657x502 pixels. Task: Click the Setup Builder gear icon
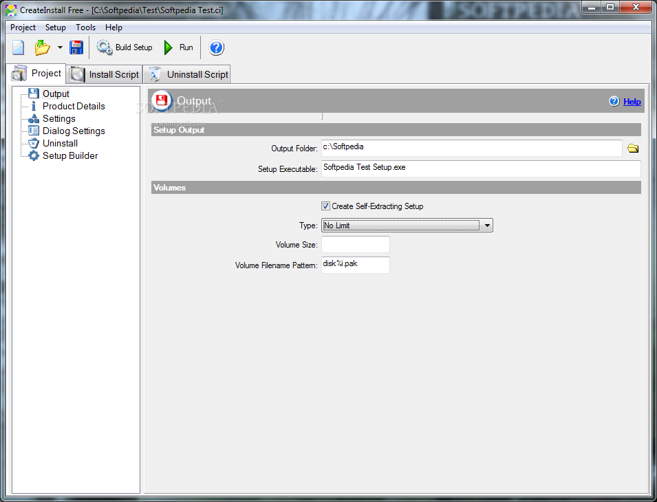point(34,155)
